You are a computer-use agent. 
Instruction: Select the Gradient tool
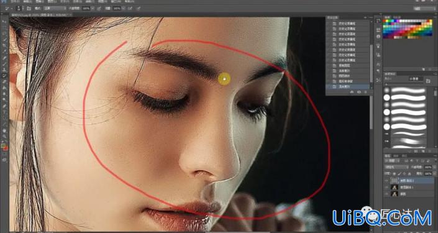coord(5,88)
